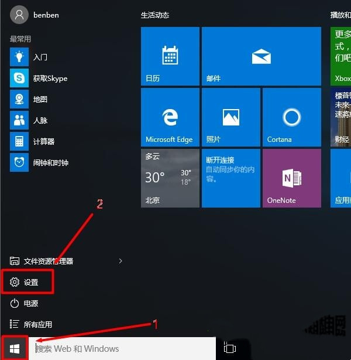Open the 入门 Get Started lightbulb icon
This screenshot has width=351, height=360.
tap(19, 57)
